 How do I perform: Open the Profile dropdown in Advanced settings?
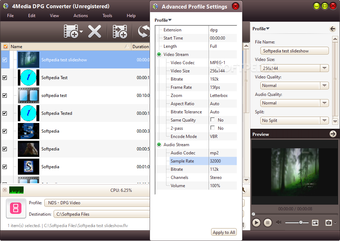[163, 20]
